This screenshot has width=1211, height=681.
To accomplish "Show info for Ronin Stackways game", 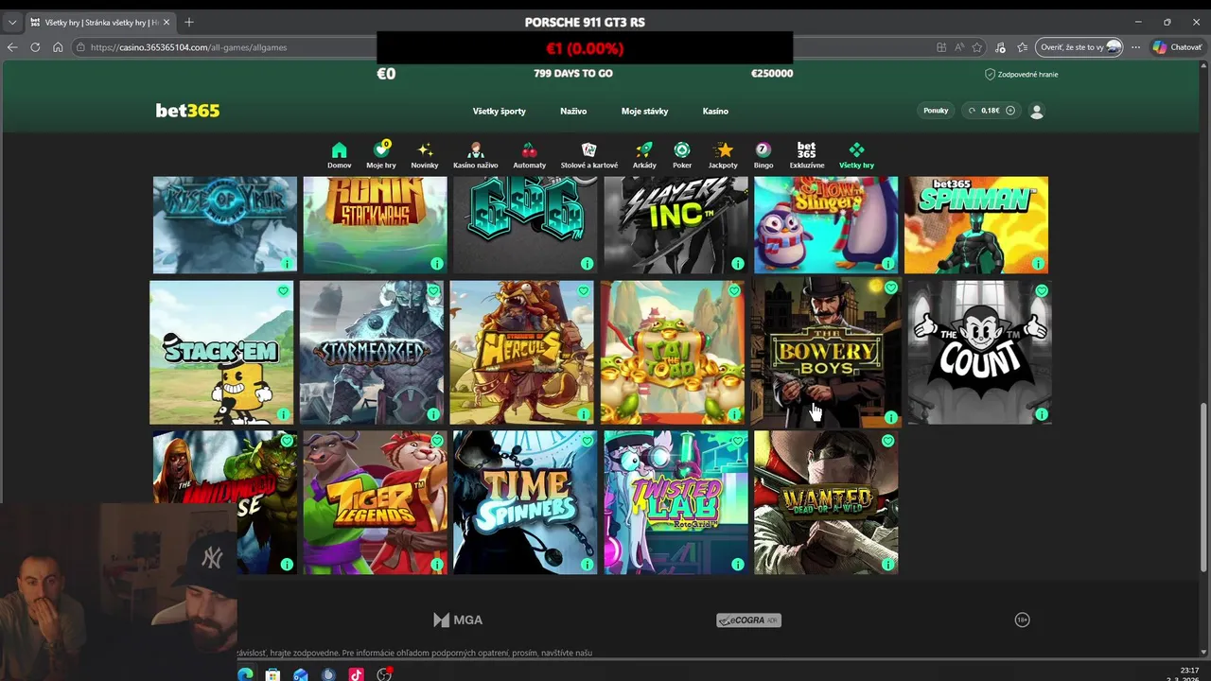I will tap(437, 264).
